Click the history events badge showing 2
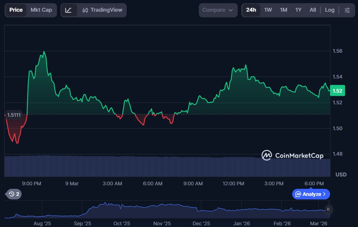358x227 pixels. [14, 194]
